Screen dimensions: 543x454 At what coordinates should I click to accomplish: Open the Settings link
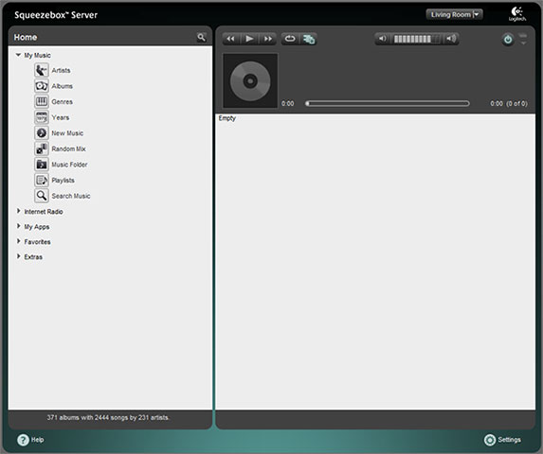pyautogui.click(x=502, y=440)
